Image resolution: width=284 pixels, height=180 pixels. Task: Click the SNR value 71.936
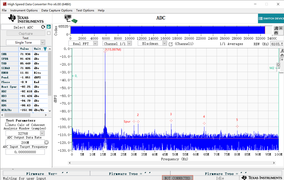point(25,54)
